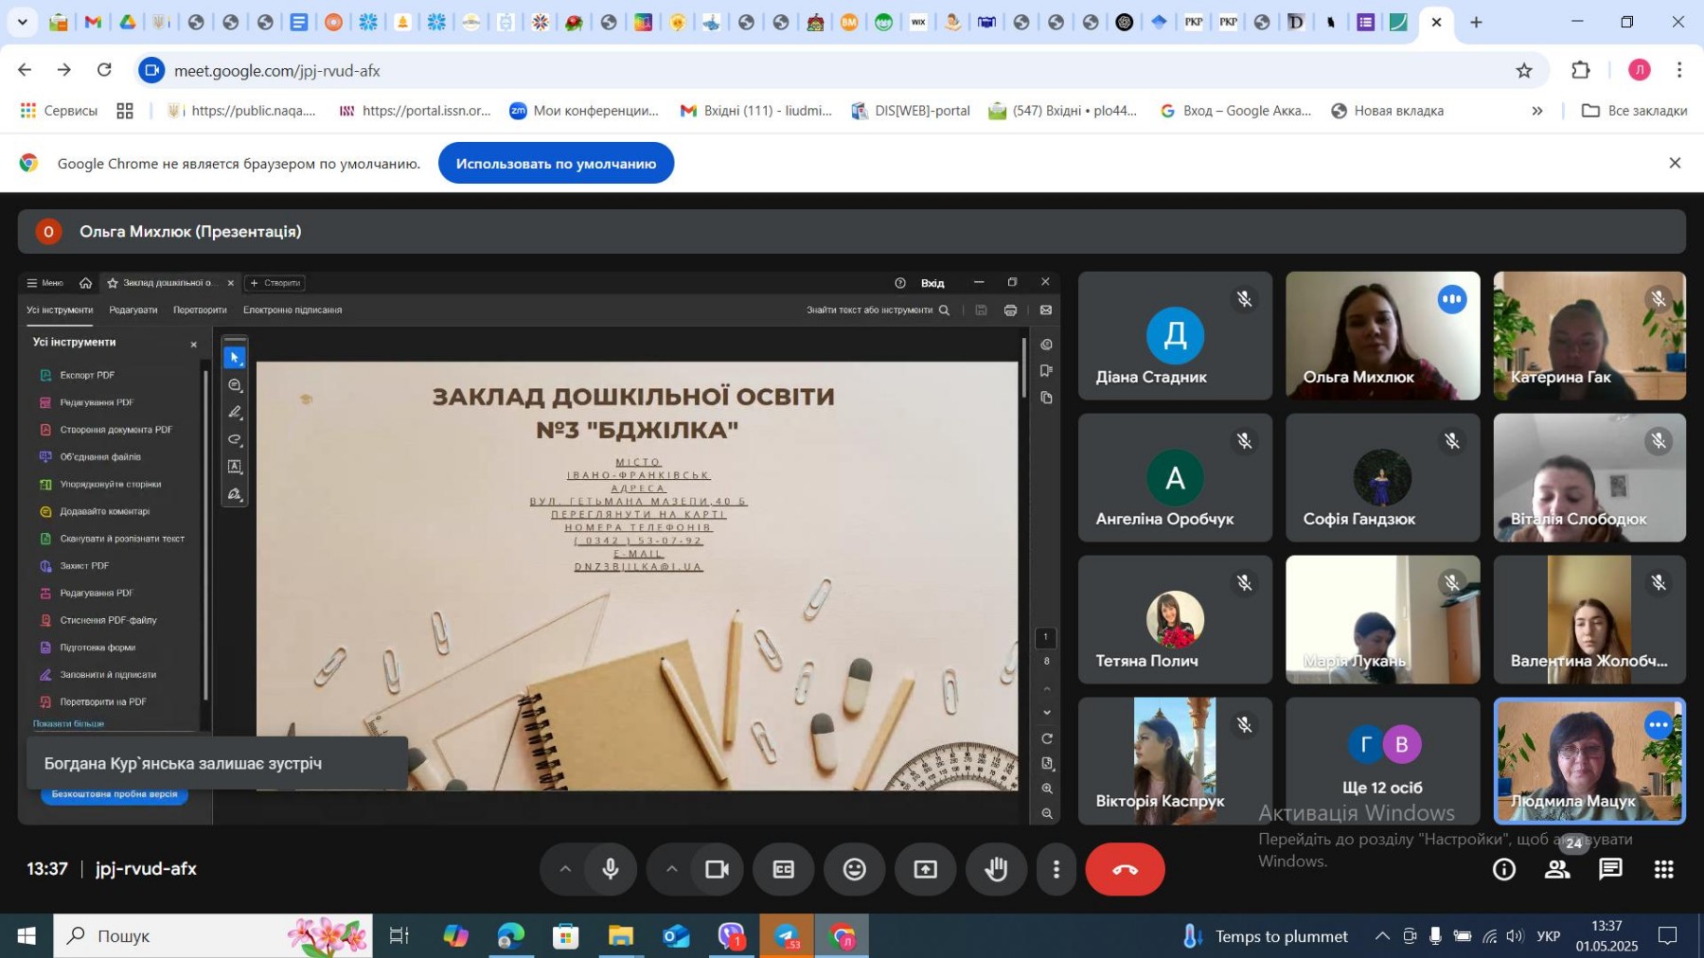Click the three-dot more options button
This screenshot has height=958, width=1704.
coord(1056,869)
